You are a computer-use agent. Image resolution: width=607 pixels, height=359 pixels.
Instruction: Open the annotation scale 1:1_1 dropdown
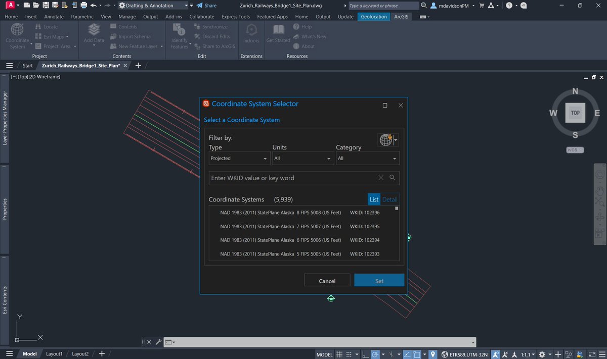528,354
